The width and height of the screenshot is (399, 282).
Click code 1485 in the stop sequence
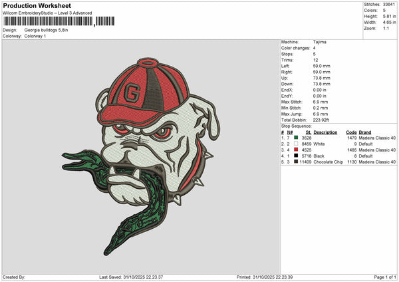coord(352,150)
